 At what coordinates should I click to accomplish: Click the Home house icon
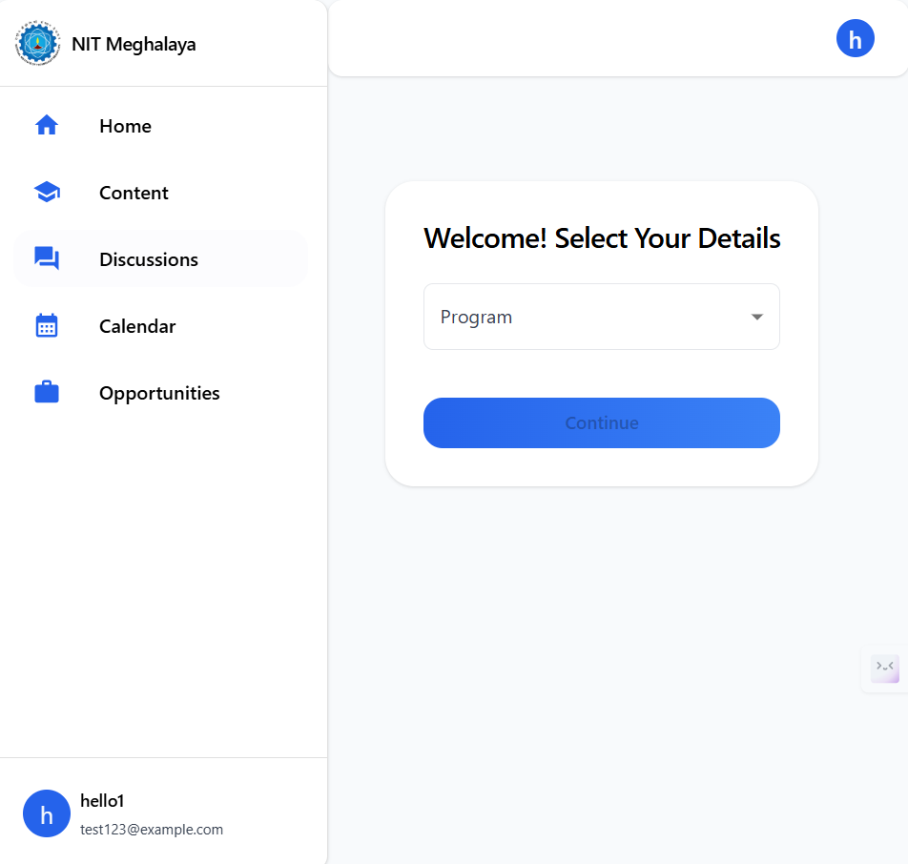pyautogui.click(x=47, y=126)
